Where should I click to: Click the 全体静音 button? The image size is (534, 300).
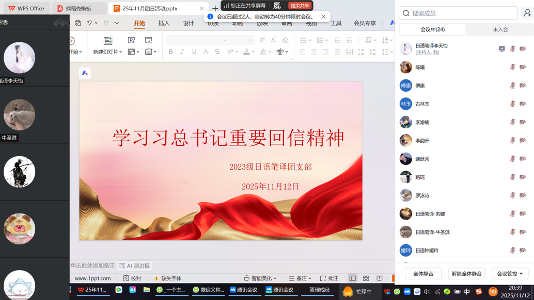(423, 274)
